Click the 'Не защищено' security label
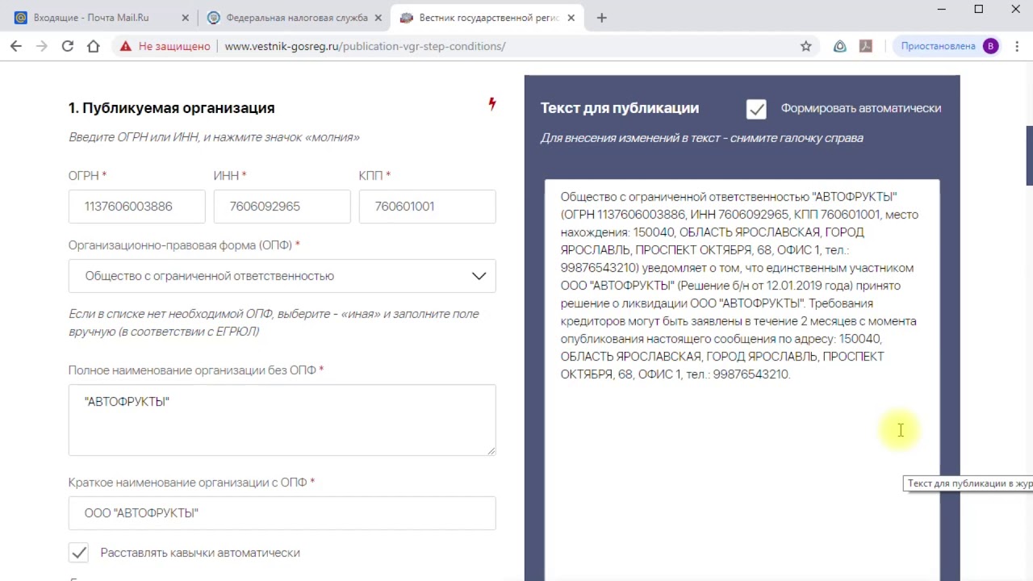1033x581 pixels. [x=174, y=46]
